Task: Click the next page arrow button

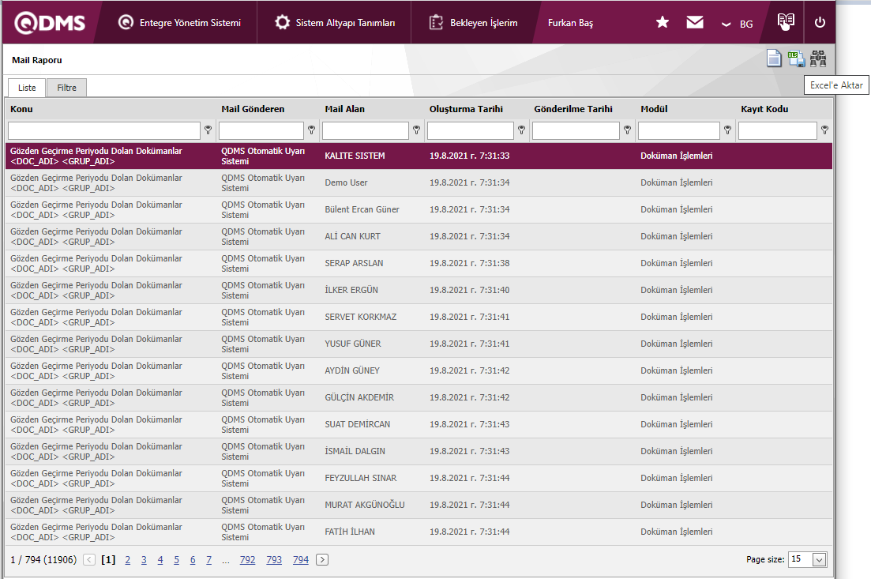Action: (322, 560)
